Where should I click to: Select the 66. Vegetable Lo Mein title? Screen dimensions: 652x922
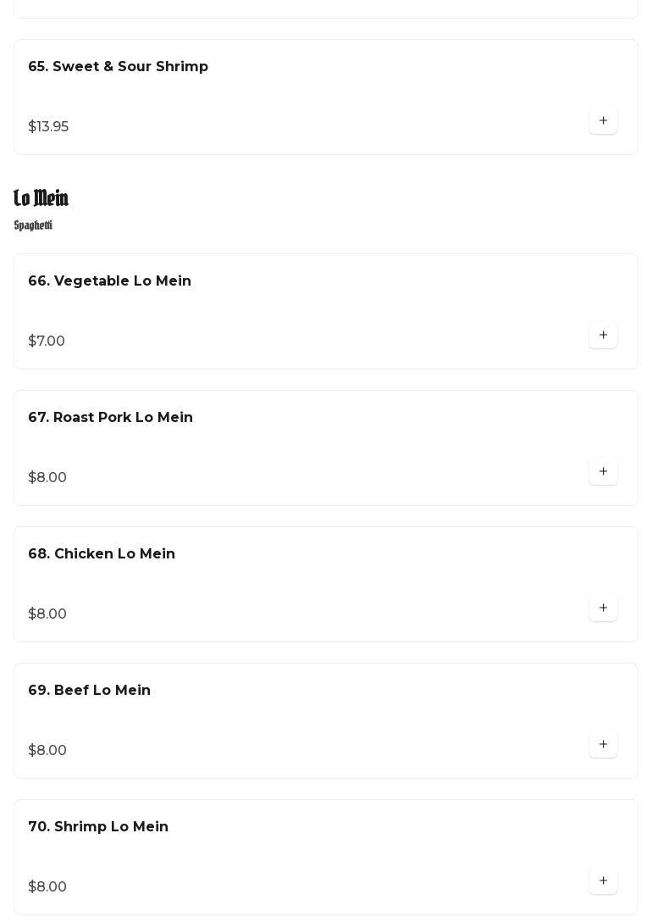click(x=109, y=281)
